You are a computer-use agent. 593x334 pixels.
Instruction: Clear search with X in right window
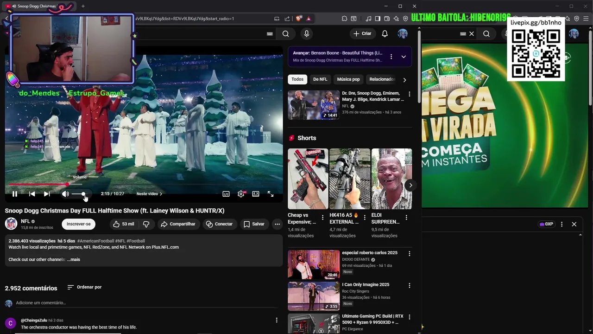pos(472,34)
